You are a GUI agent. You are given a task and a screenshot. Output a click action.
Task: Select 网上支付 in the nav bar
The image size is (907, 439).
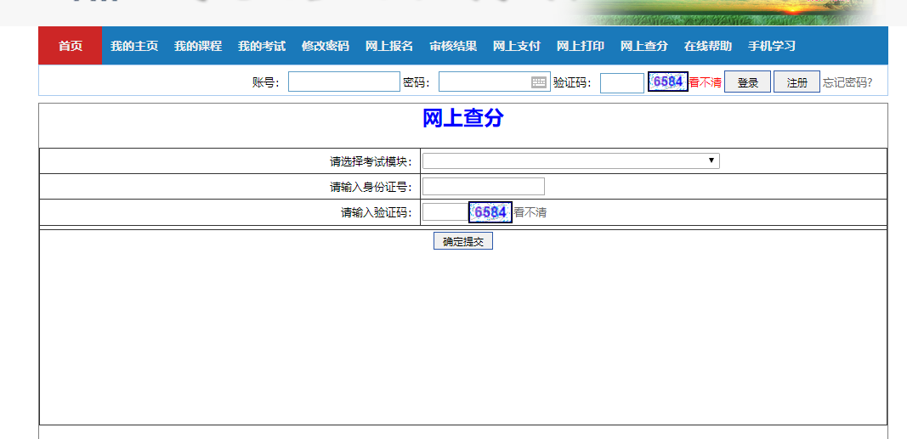click(x=517, y=46)
